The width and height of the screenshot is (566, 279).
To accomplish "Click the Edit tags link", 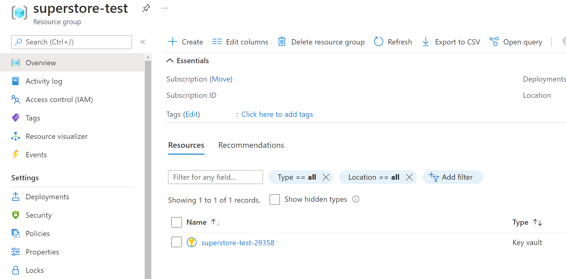I will pyautogui.click(x=192, y=114).
